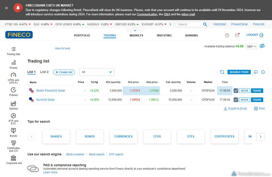
Task: Open chart for Euro/US Dollar
Action: [236, 100]
